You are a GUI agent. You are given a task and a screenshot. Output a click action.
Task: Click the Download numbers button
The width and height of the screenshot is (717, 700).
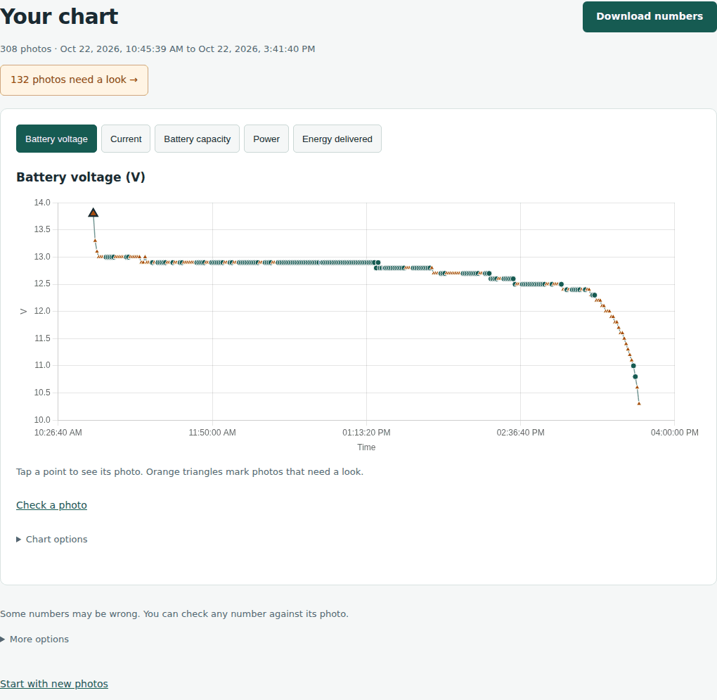(650, 16)
